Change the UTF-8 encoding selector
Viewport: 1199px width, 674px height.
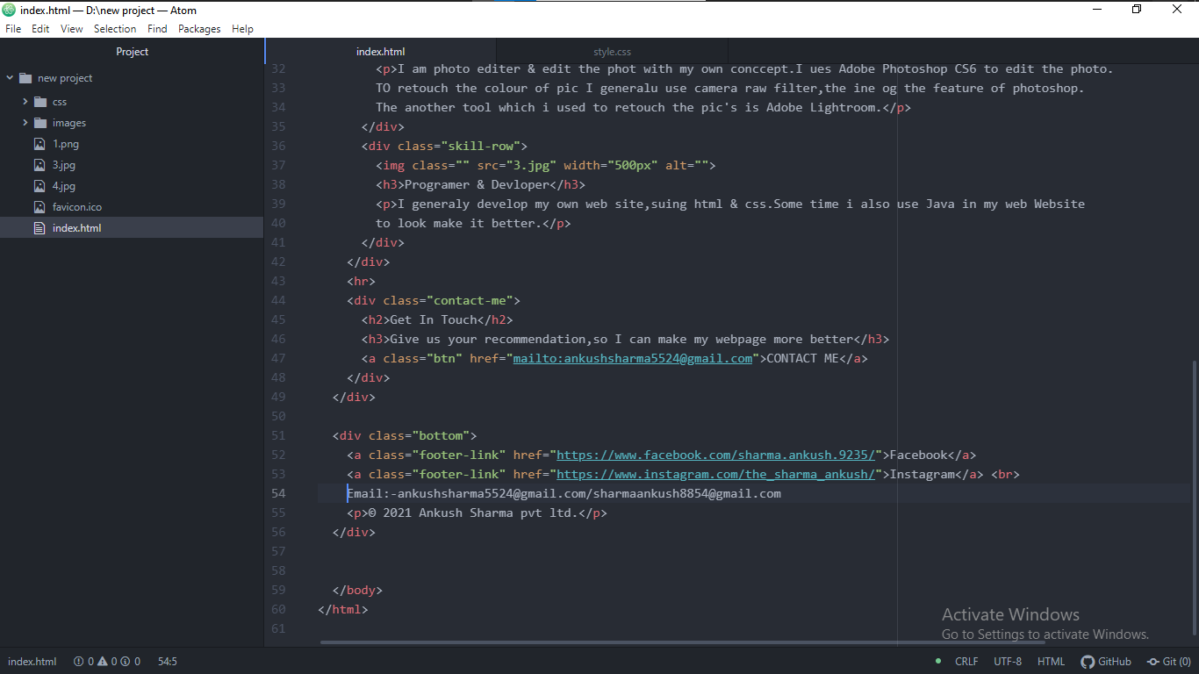pos(1008,662)
